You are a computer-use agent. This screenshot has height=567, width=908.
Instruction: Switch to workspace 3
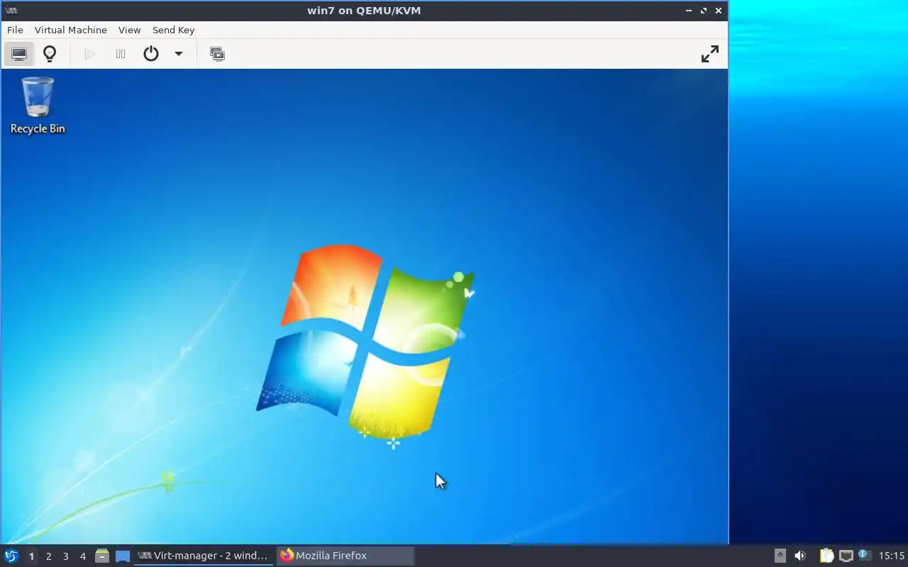coord(66,556)
